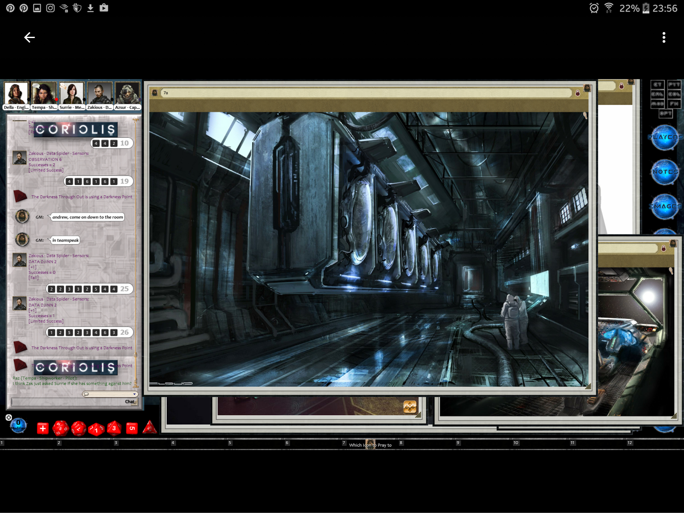Click the chat window scrollbar
Screen dimensions: 684x513
tap(136, 252)
